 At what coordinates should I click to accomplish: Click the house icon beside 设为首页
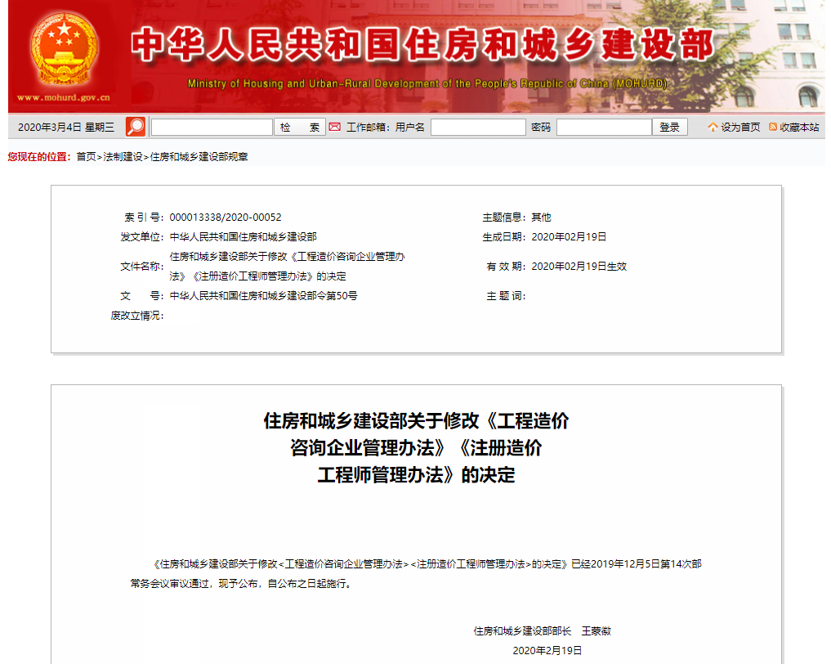pos(713,127)
